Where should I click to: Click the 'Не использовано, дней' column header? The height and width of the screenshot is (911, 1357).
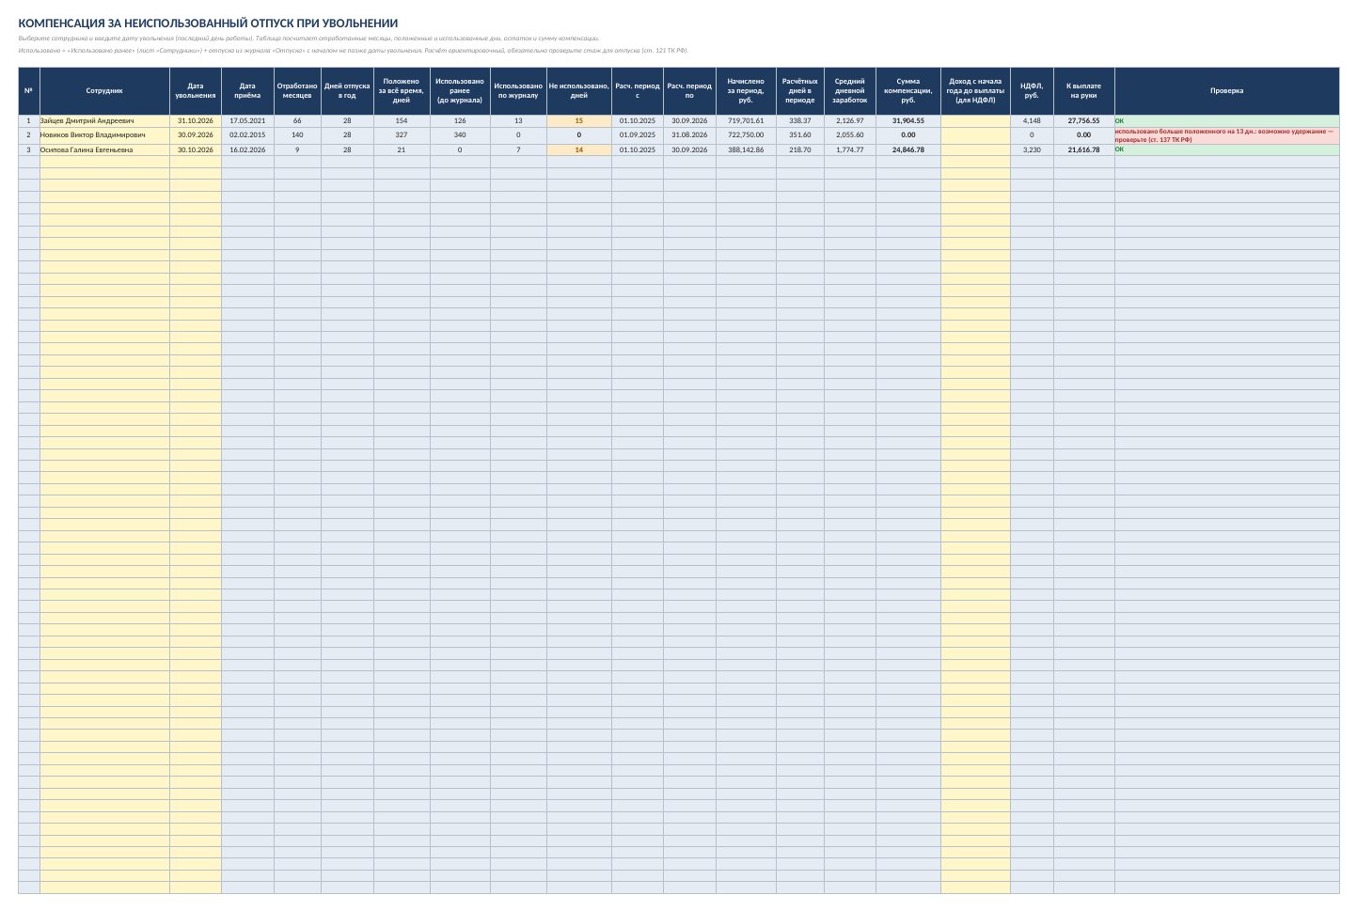click(x=579, y=90)
